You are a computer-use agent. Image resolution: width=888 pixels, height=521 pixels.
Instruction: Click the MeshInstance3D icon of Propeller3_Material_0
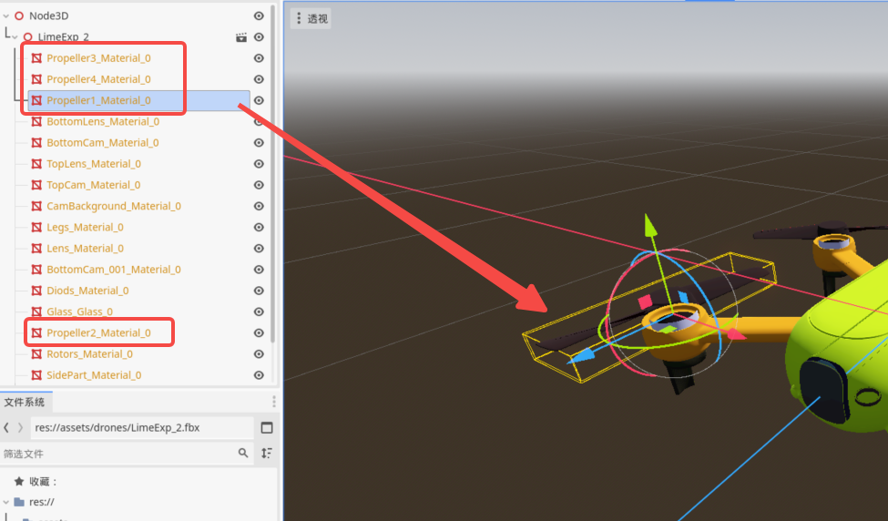[36, 58]
